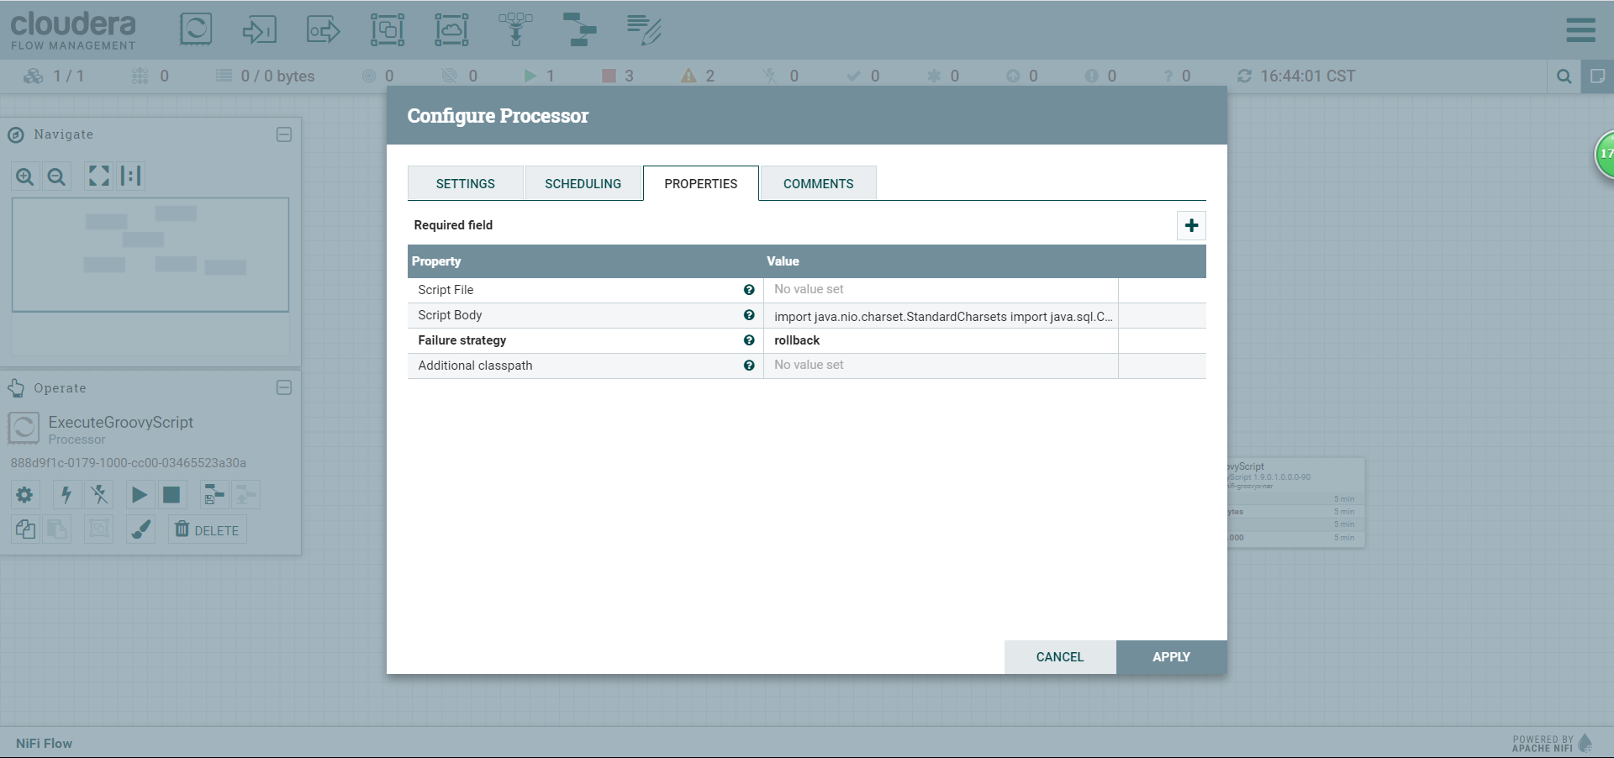
Task: Select the Output Port toolbar icon
Action: click(324, 29)
